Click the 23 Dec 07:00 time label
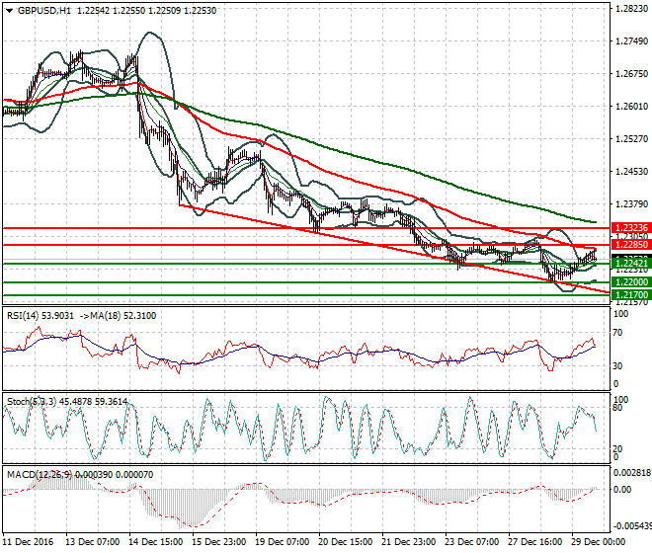Viewport: 652px width, 553px height. point(471,542)
